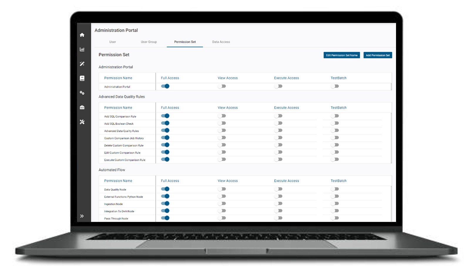Enable TestBatch for Administration Portal row

(x=335, y=86)
